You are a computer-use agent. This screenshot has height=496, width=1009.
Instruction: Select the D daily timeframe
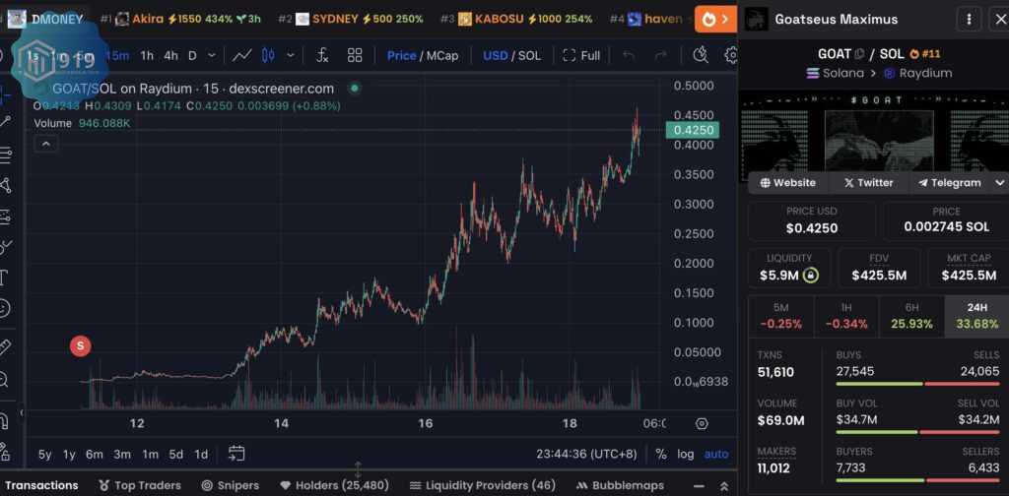[192, 56]
